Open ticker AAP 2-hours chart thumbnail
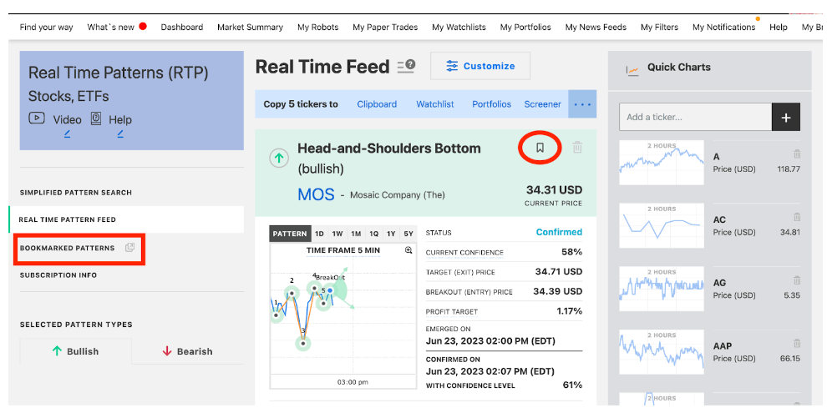827x418 pixels. 662,351
